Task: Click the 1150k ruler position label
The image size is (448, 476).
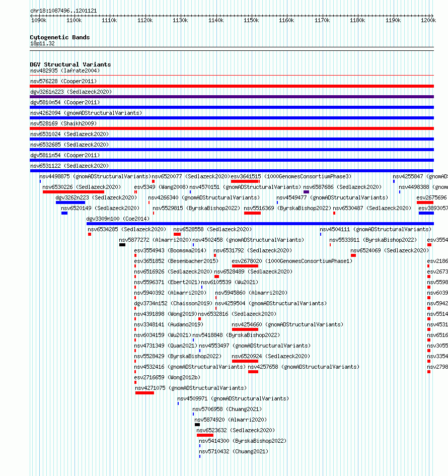Action: coord(251,20)
